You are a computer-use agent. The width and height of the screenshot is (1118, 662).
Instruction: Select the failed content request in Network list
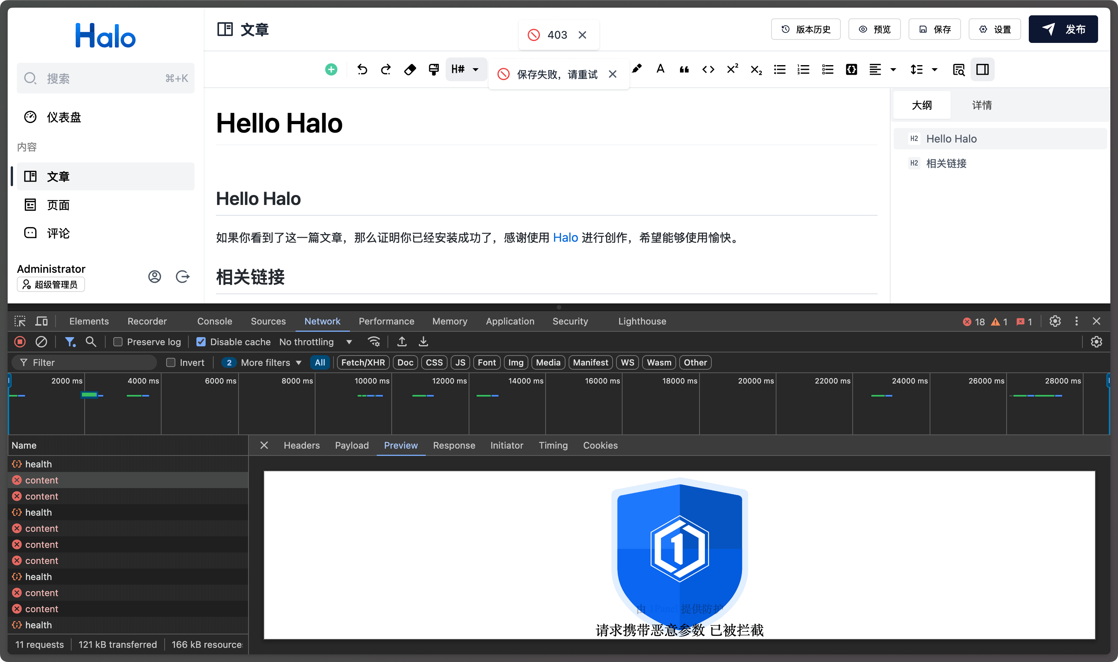41,480
